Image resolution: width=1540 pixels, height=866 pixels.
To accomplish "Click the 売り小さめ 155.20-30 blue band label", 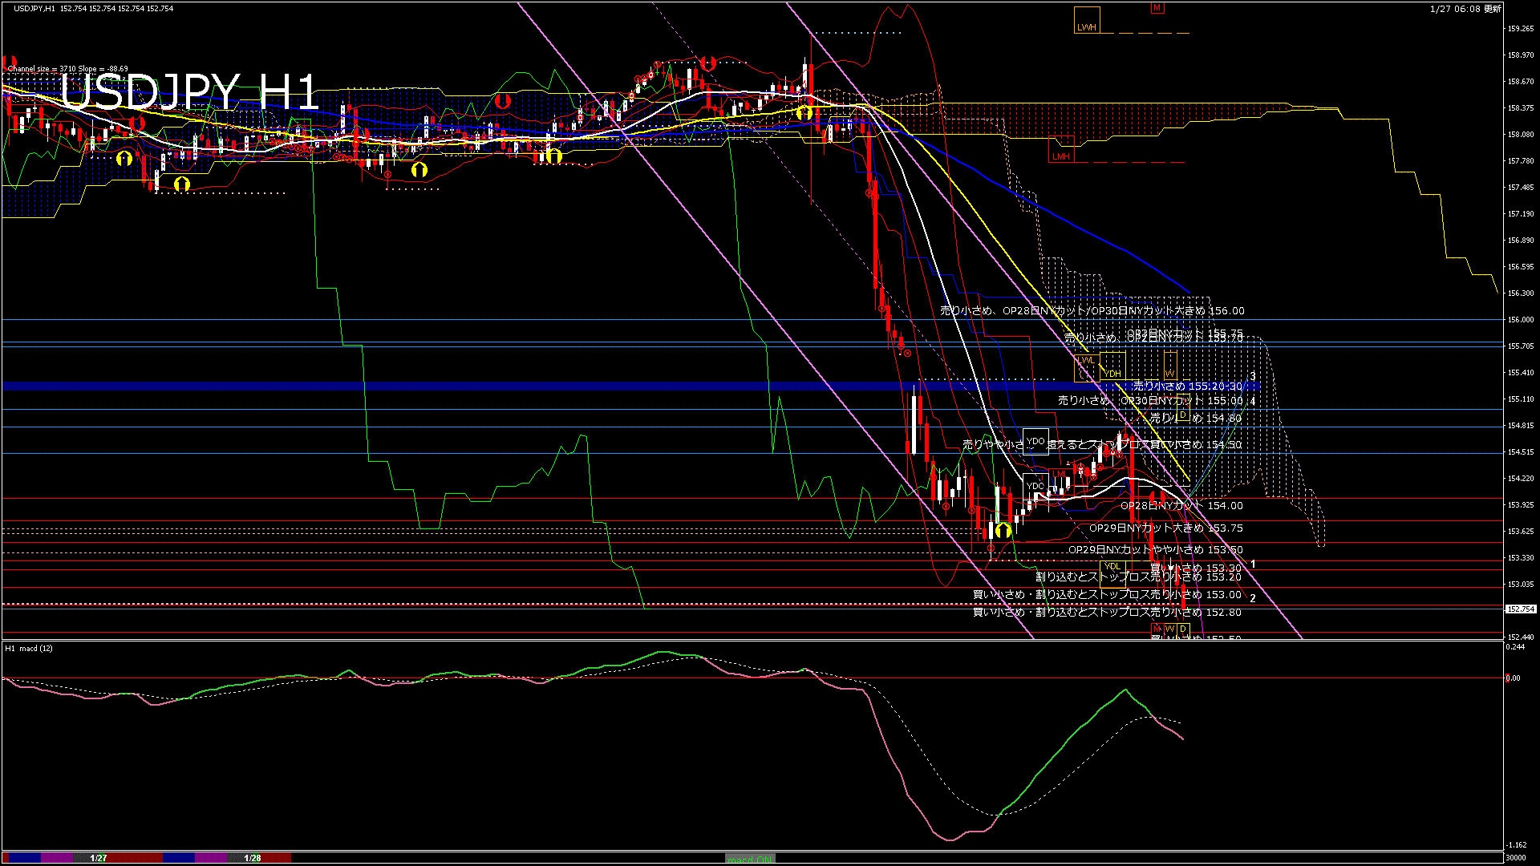I will point(1187,386).
